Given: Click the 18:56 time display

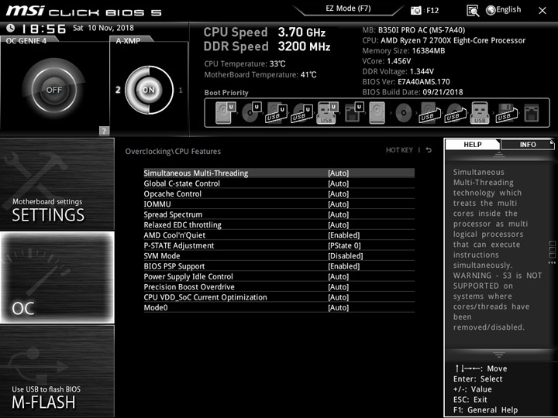Looking at the screenshot, I should point(43,29).
